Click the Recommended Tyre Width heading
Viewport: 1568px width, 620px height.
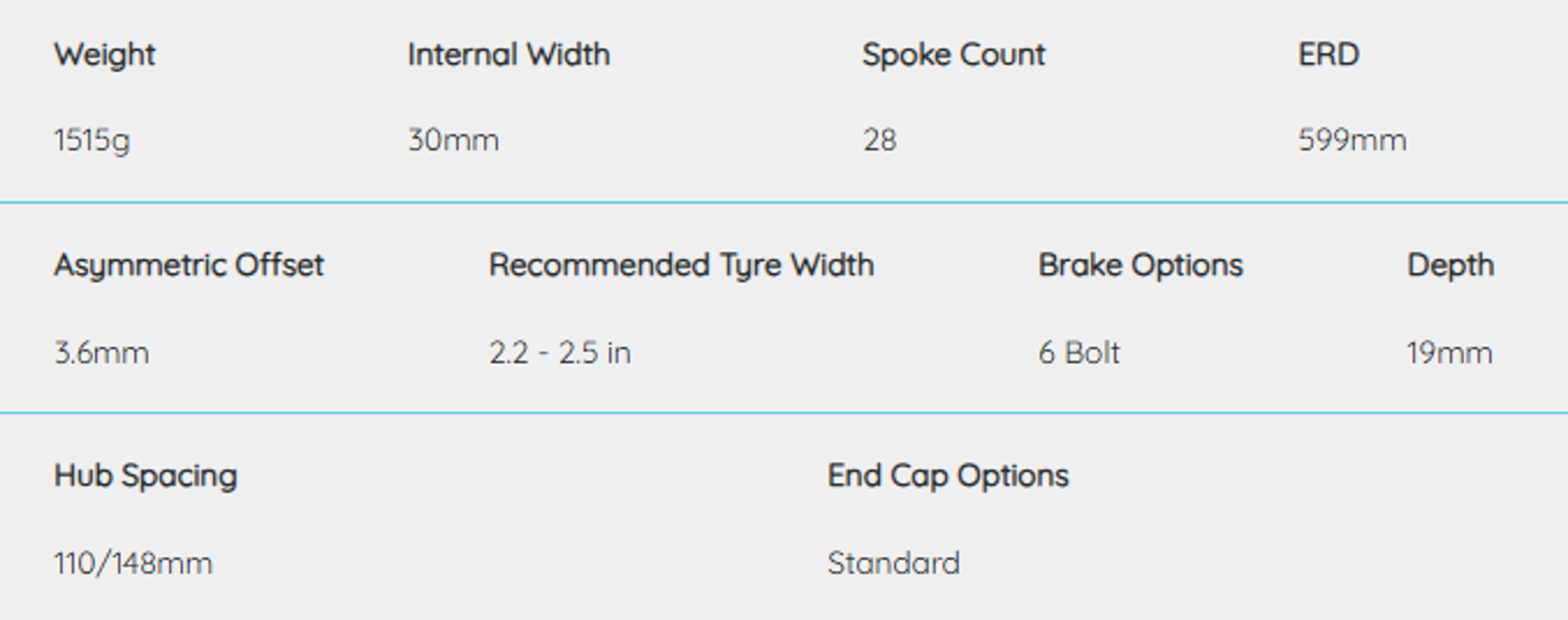pos(681,265)
